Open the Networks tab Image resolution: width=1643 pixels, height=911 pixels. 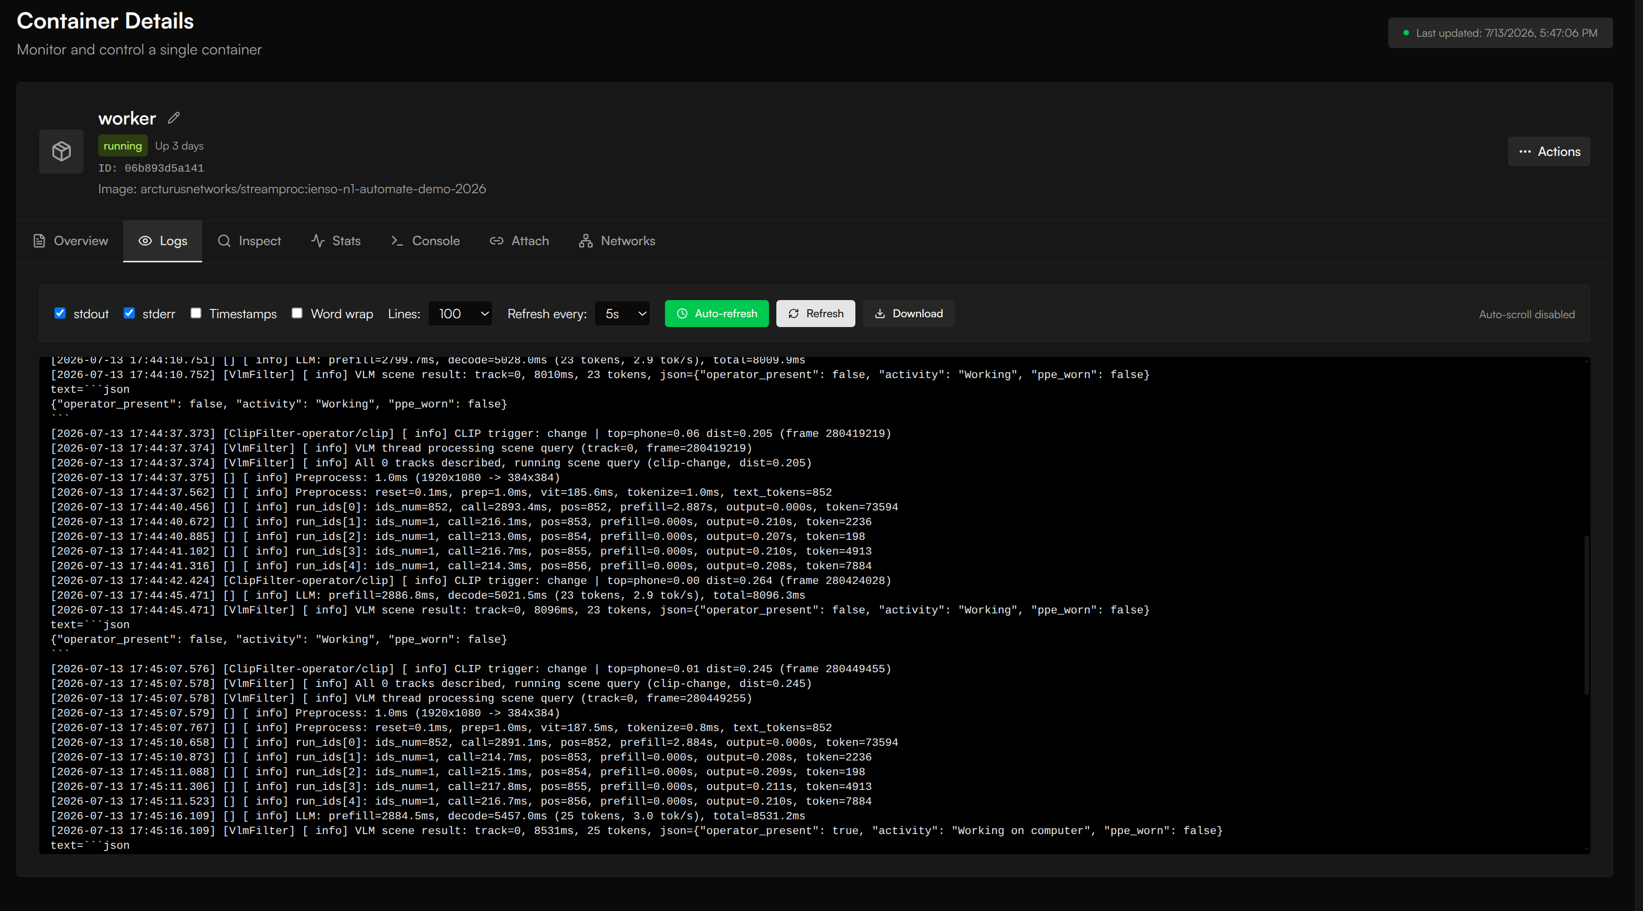617,241
